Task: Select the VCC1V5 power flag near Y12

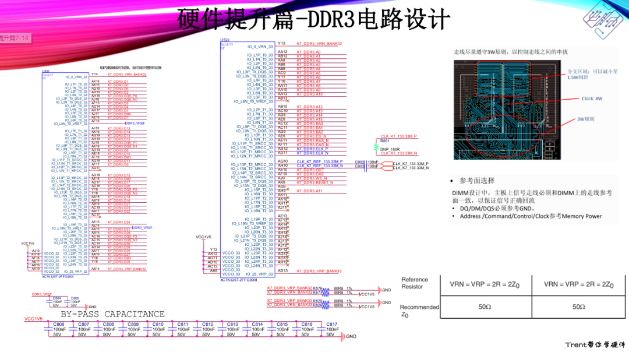Action: [204, 237]
